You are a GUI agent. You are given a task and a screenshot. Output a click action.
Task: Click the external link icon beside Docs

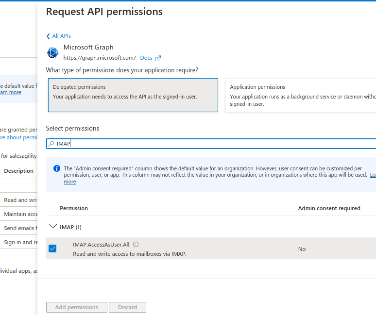click(158, 58)
